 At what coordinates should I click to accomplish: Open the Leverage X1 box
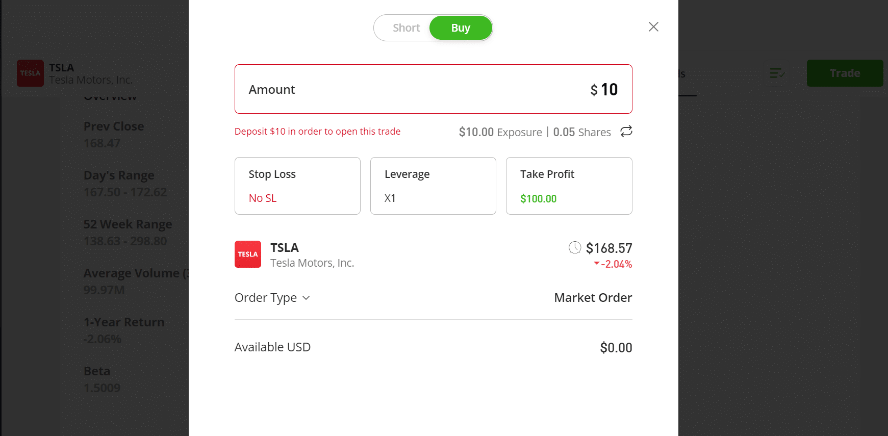tap(433, 186)
